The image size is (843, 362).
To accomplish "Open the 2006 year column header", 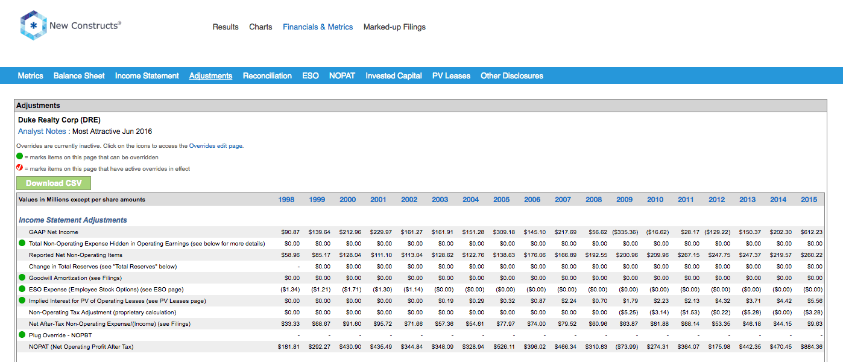I will pyautogui.click(x=532, y=200).
